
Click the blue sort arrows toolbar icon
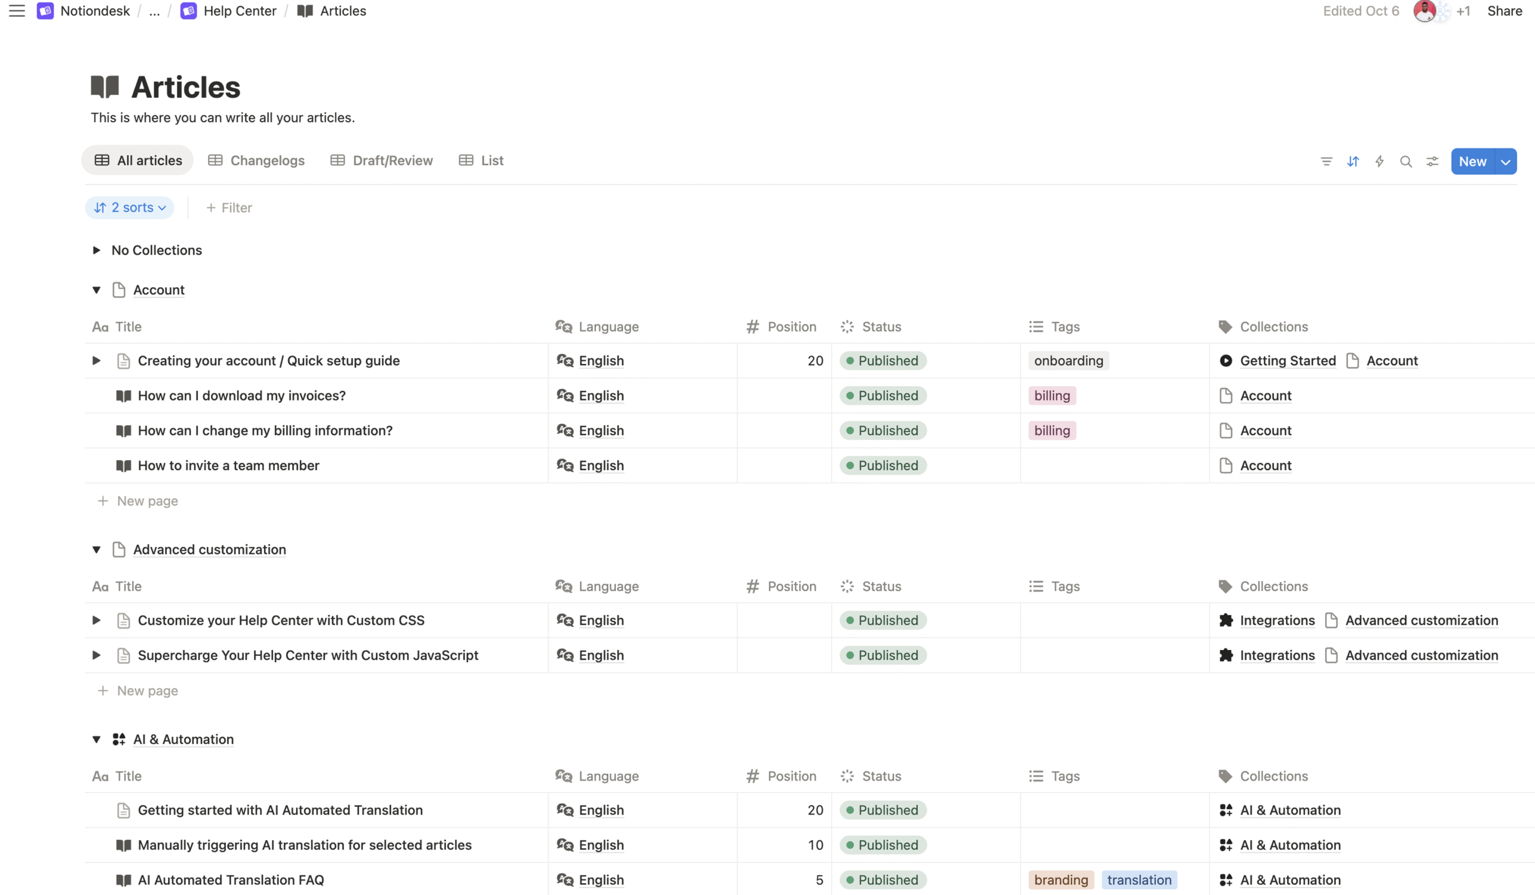point(1352,161)
